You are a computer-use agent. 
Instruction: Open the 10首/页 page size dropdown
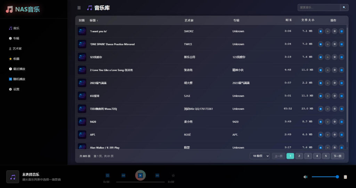[x=259, y=156]
